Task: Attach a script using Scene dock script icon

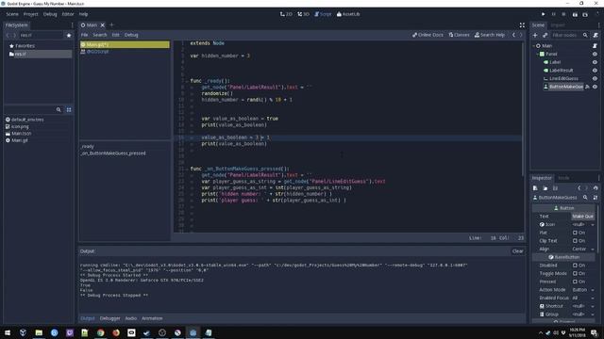Action: pyautogui.click(x=596, y=35)
